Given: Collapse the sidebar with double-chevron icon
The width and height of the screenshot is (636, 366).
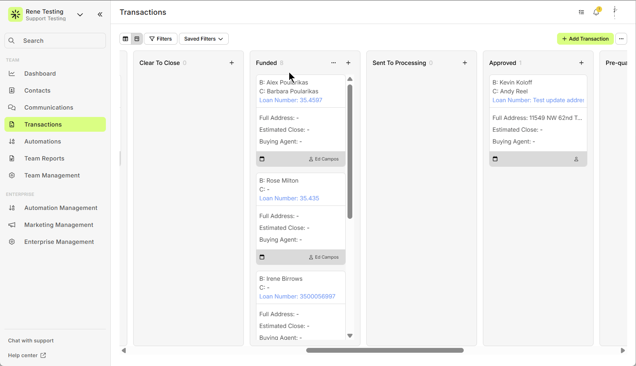Looking at the screenshot, I should (100, 14).
